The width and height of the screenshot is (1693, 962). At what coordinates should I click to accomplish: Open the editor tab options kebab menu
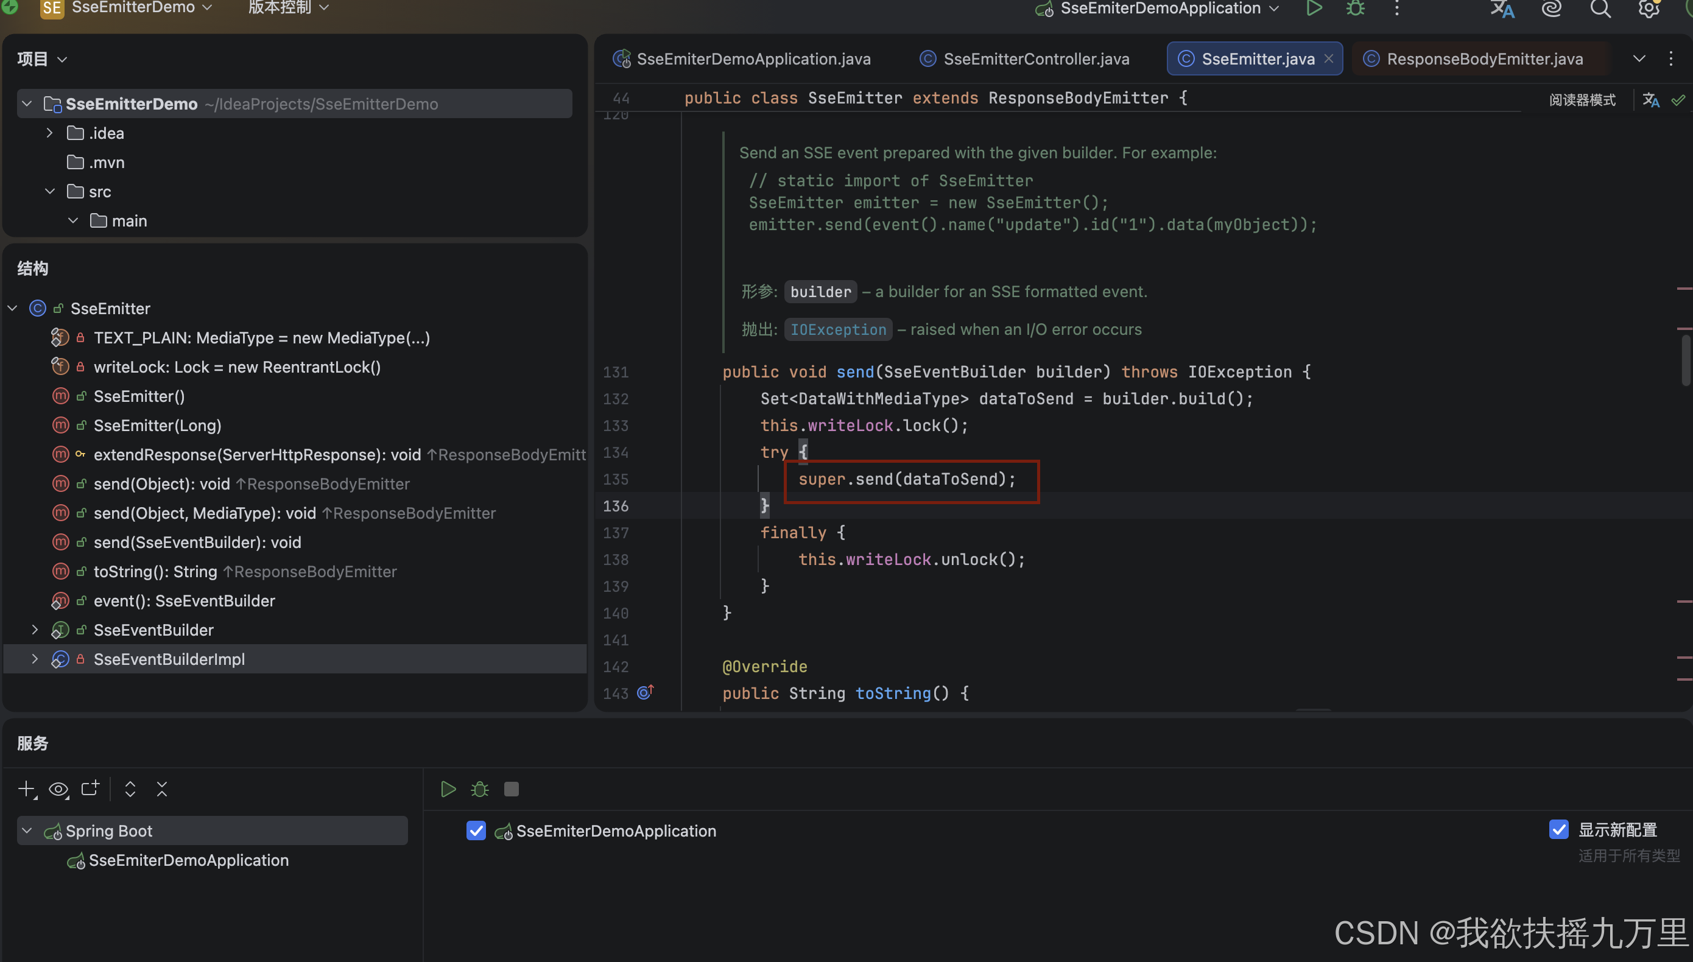tap(1671, 59)
